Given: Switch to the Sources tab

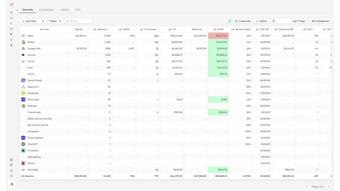Looking at the screenshot, I should pyautogui.click(x=28, y=10).
